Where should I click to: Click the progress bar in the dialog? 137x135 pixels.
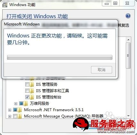[x=60, y=57]
